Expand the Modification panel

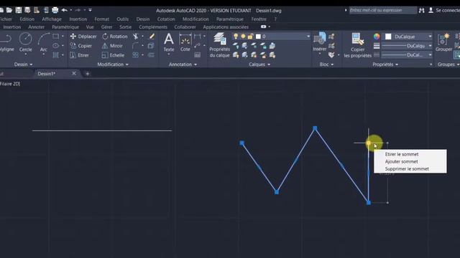coord(113,64)
